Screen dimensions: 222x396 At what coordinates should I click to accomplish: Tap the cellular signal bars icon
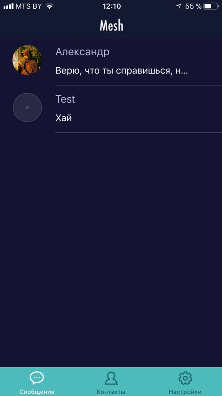(8, 6)
